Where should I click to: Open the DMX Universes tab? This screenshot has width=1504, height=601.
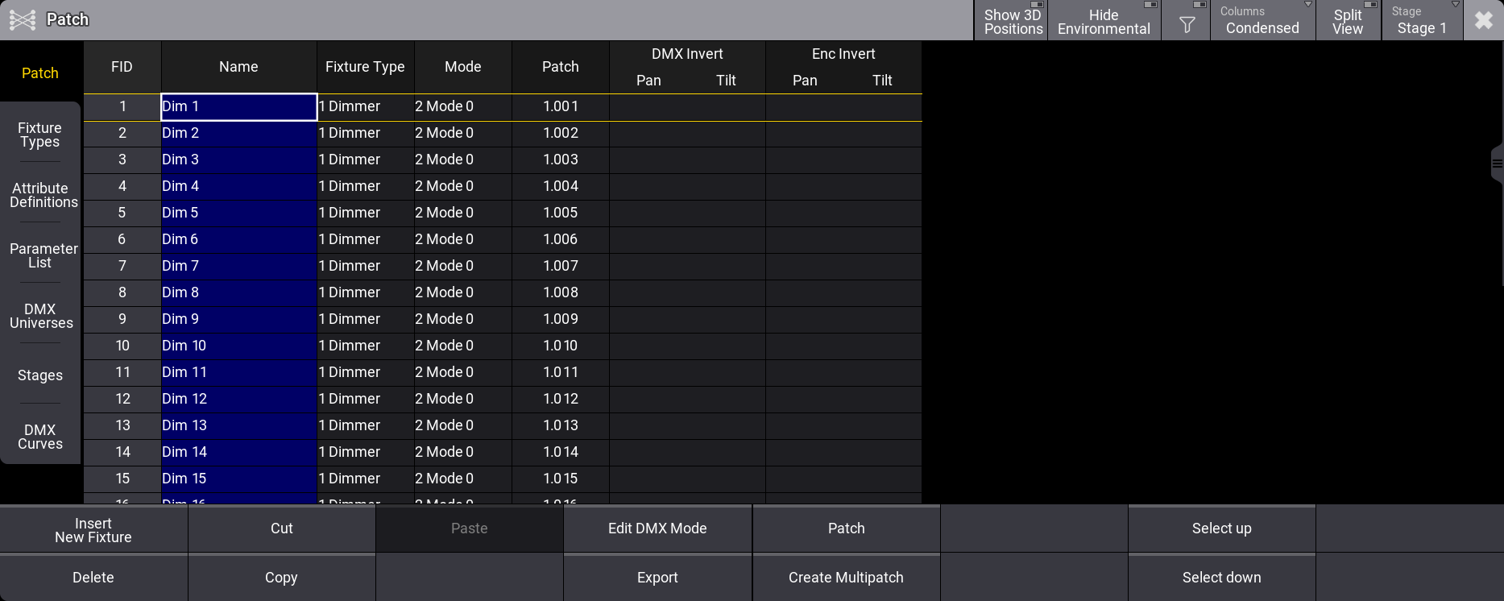click(x=40, y=316)
